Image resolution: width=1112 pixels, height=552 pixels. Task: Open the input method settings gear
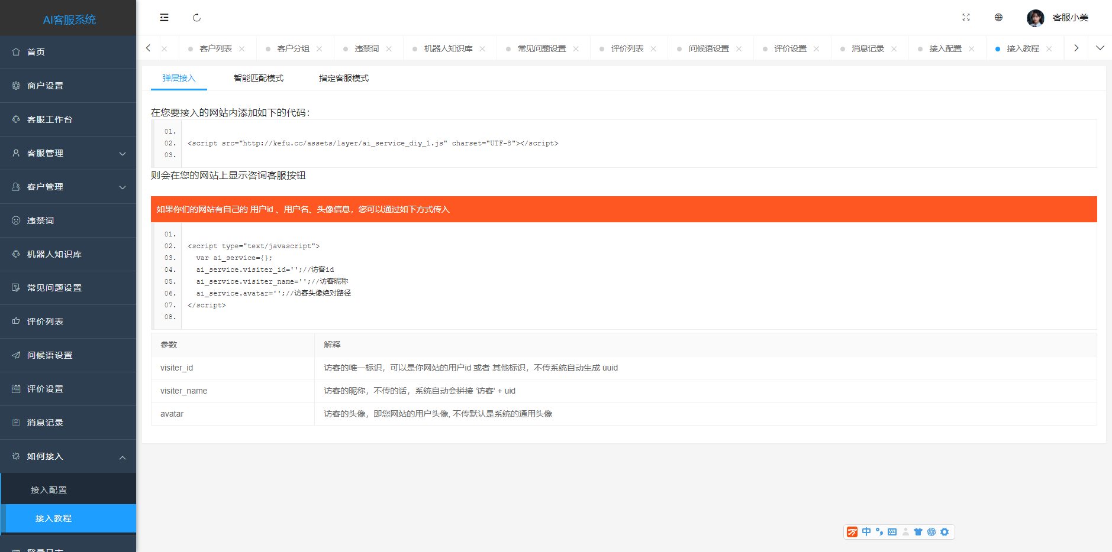(945, 532)
